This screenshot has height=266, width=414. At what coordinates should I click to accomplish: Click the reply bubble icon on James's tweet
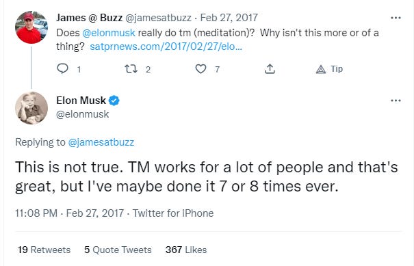62,69
